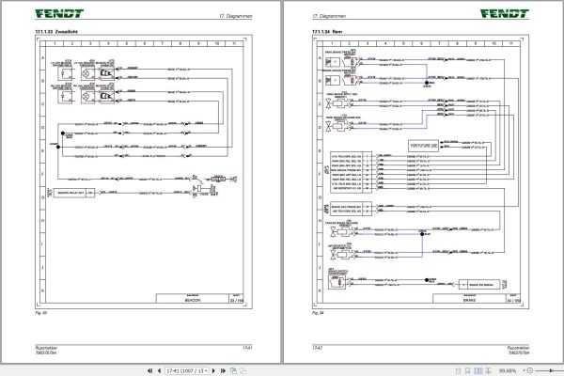Click the previous view icon
This screenshot has width=564, height=376.
233,370
